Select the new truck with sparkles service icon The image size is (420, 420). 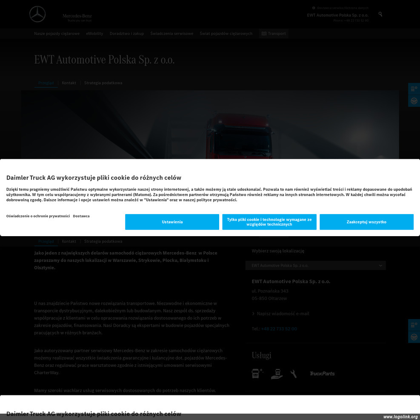pos(257,373)
